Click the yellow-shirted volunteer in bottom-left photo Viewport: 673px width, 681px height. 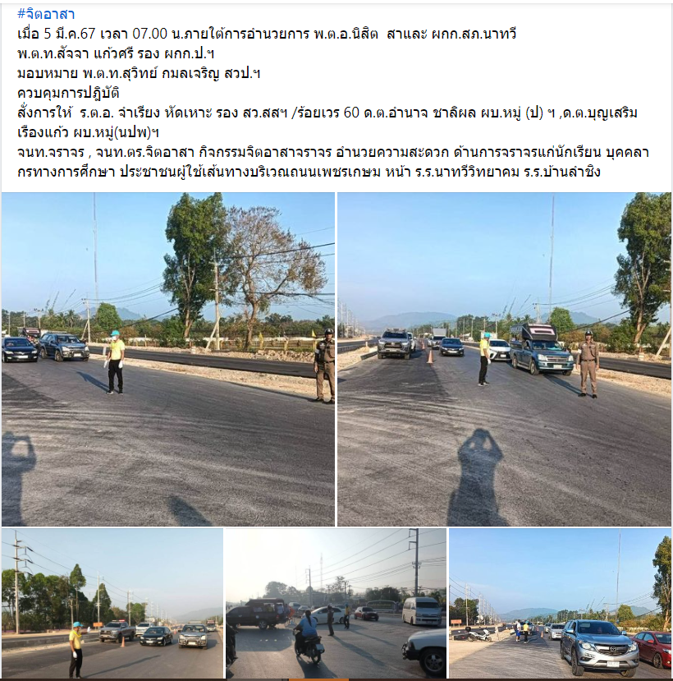click(76, 649)
